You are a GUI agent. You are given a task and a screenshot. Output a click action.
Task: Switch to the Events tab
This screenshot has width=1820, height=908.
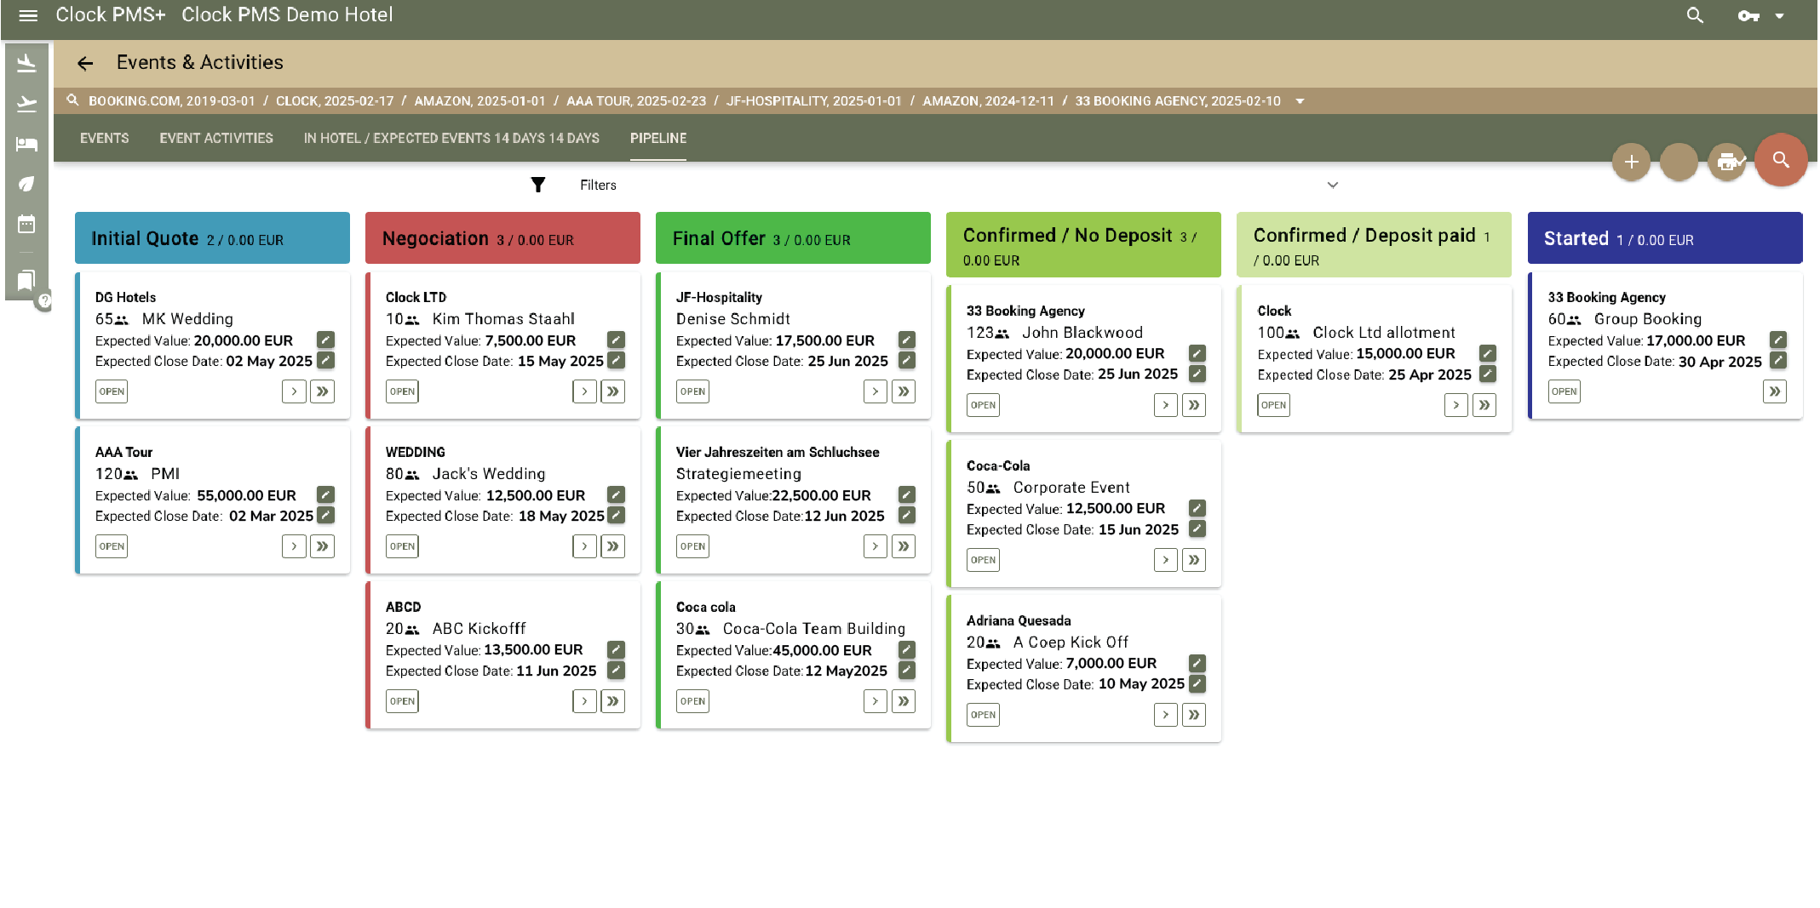point(104,138)
